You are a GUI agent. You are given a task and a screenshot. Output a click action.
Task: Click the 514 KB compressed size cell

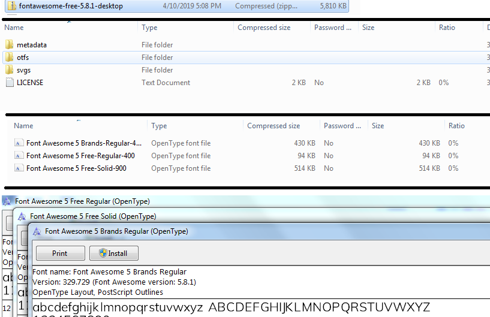pos(304,168)
